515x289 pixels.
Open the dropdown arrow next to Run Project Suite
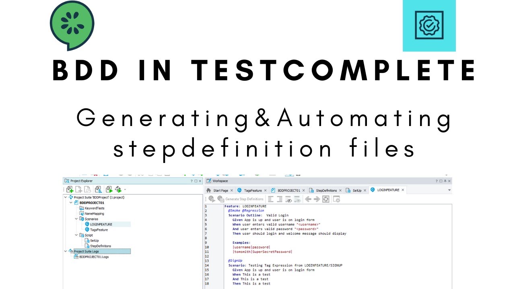(125, 189)
